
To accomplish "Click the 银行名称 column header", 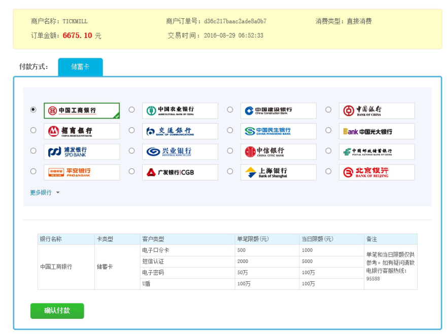I will pos(66,239).
